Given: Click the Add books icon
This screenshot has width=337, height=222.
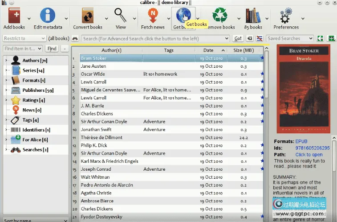Looking at the screenshot, I should tap(13, 16).
